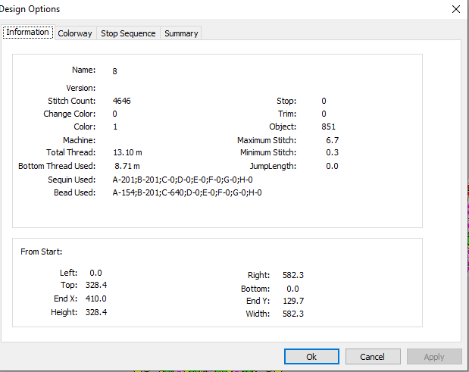Open the Colorway tab
The height and width of the screenshot is (372, 469).
(75, 33)
